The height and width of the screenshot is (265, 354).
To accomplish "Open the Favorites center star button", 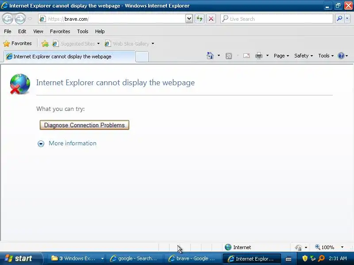I will (x=17, y=43).
